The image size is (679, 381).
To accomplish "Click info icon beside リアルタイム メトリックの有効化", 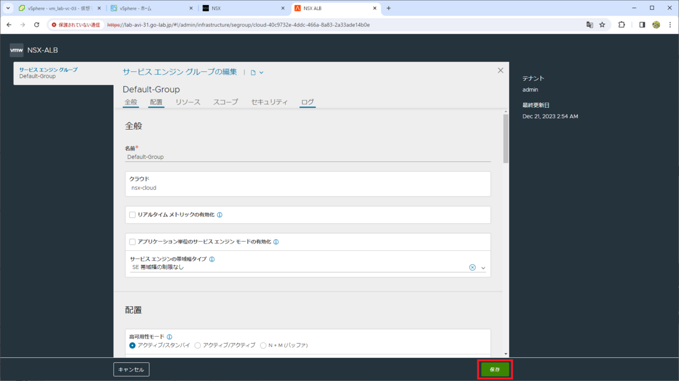I will pyautogui.click(x=220, y=215).
